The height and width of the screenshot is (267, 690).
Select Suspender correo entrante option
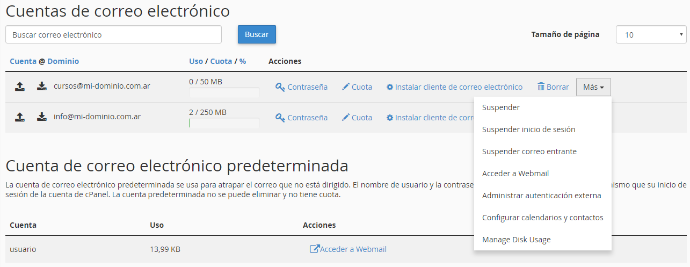pos(529,151)
